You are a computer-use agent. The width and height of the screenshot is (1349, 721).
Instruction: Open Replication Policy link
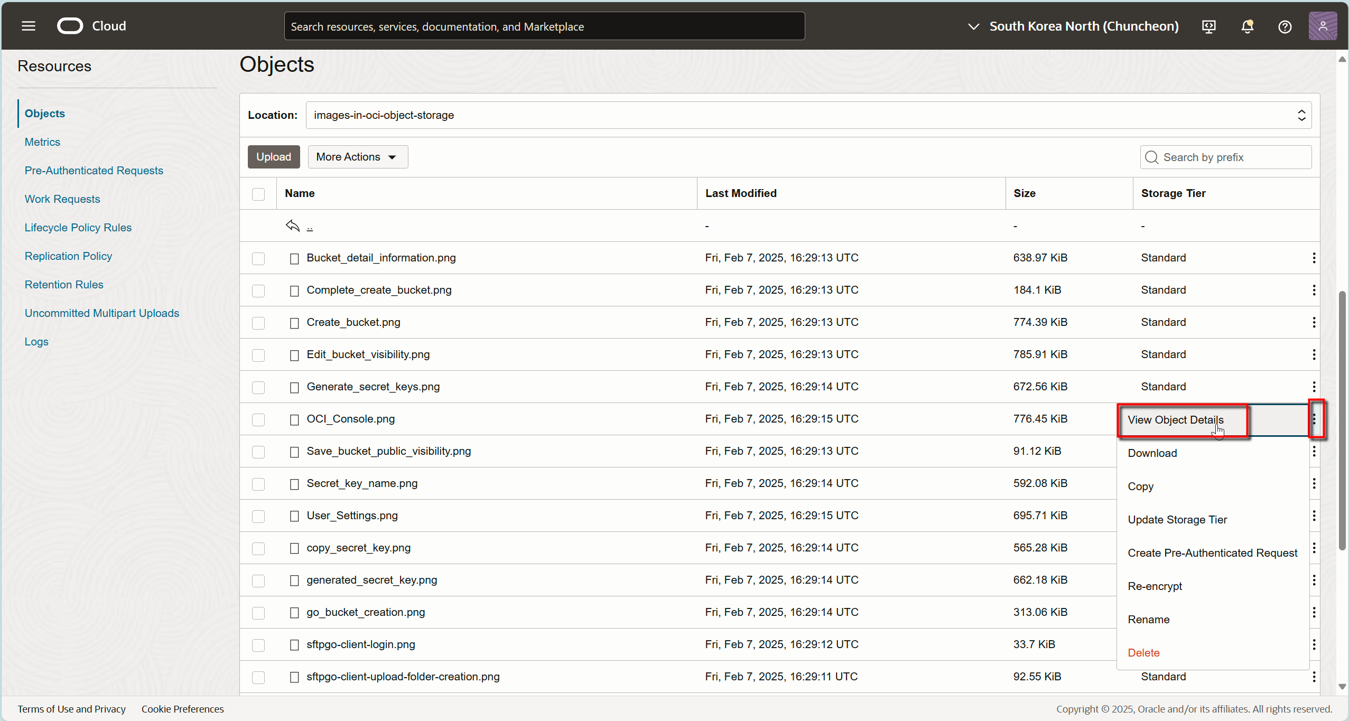coord(68,256)
